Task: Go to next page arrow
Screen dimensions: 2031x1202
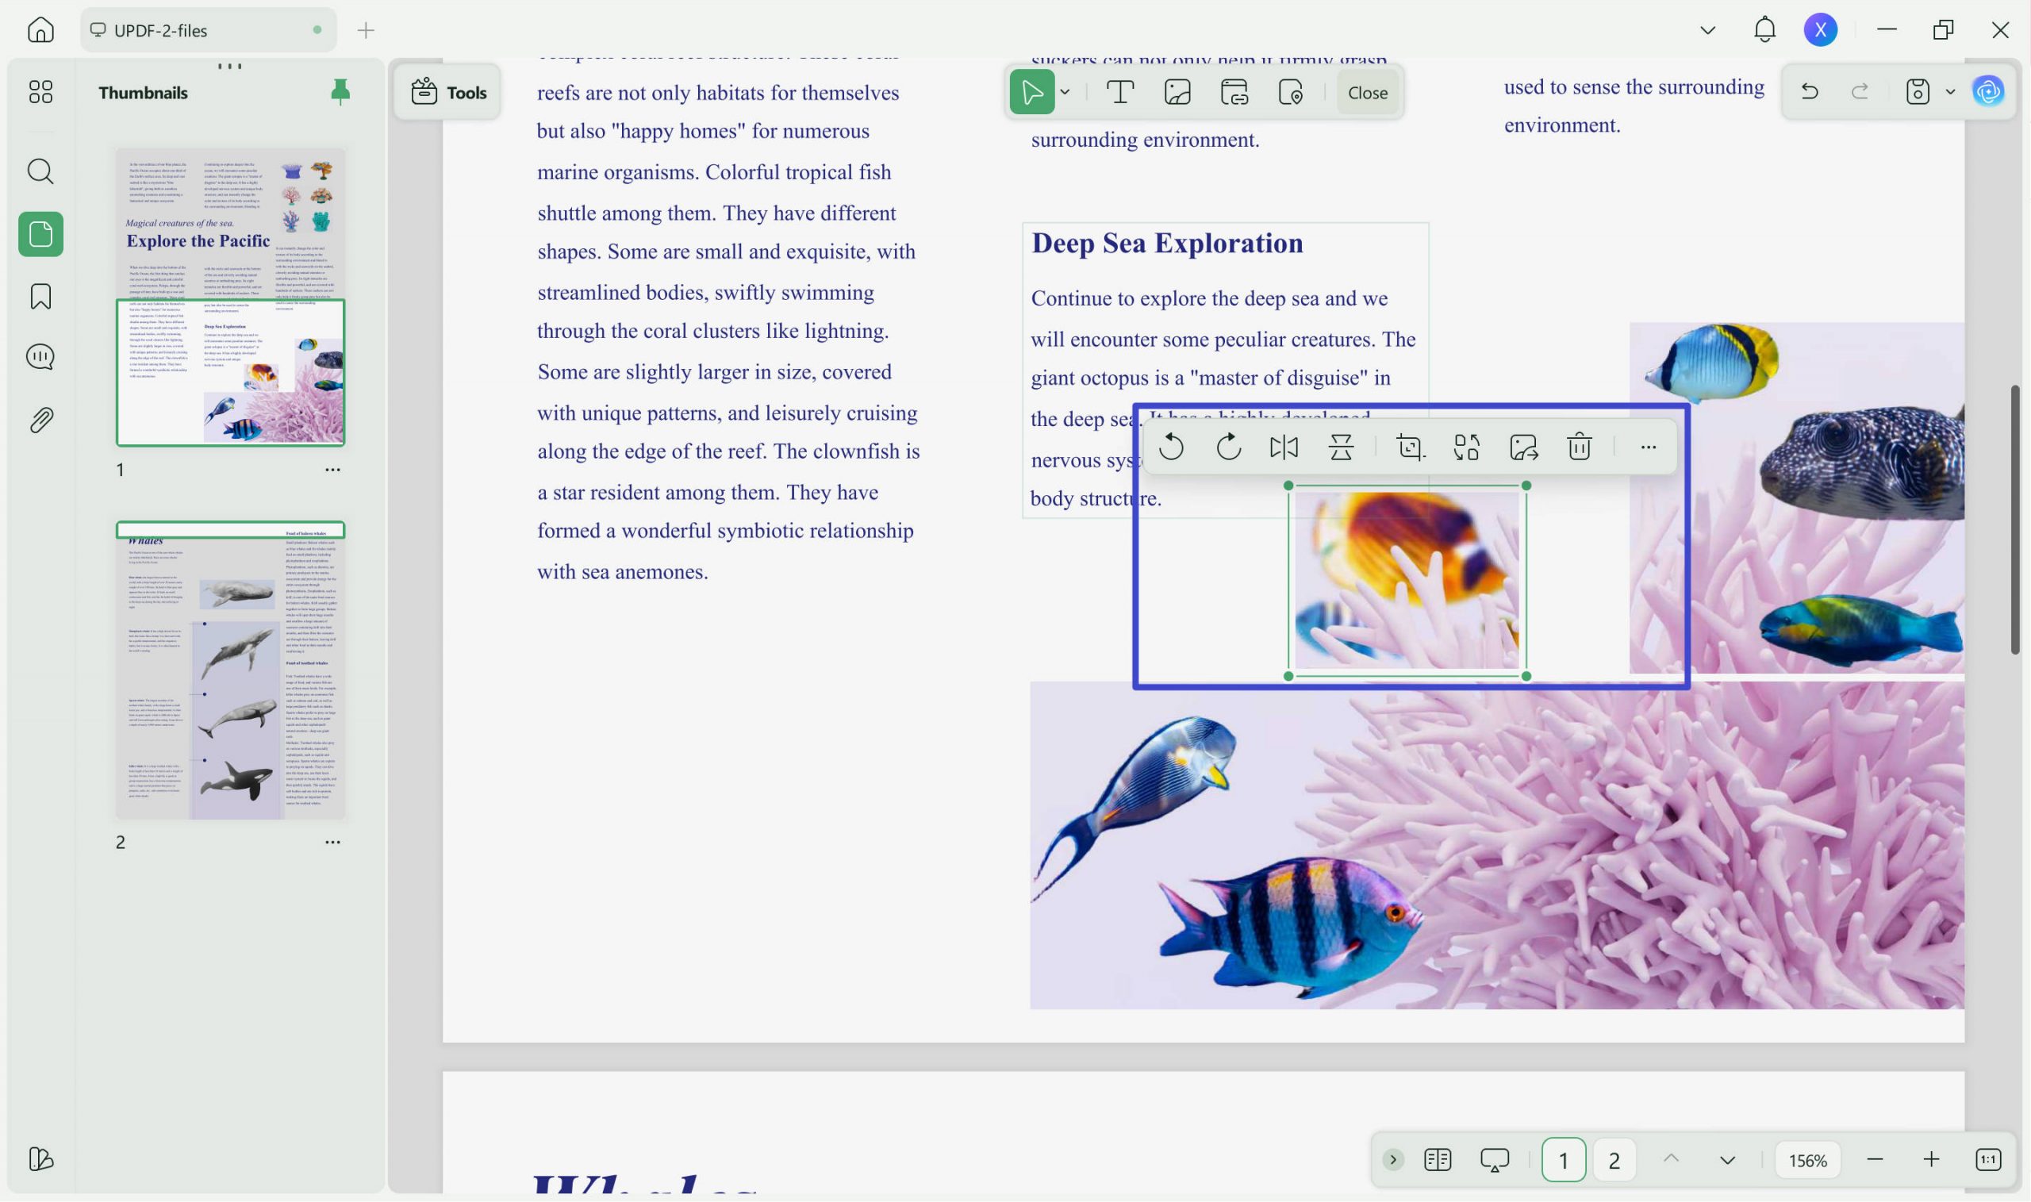Action: (x=1727, y=1160)
